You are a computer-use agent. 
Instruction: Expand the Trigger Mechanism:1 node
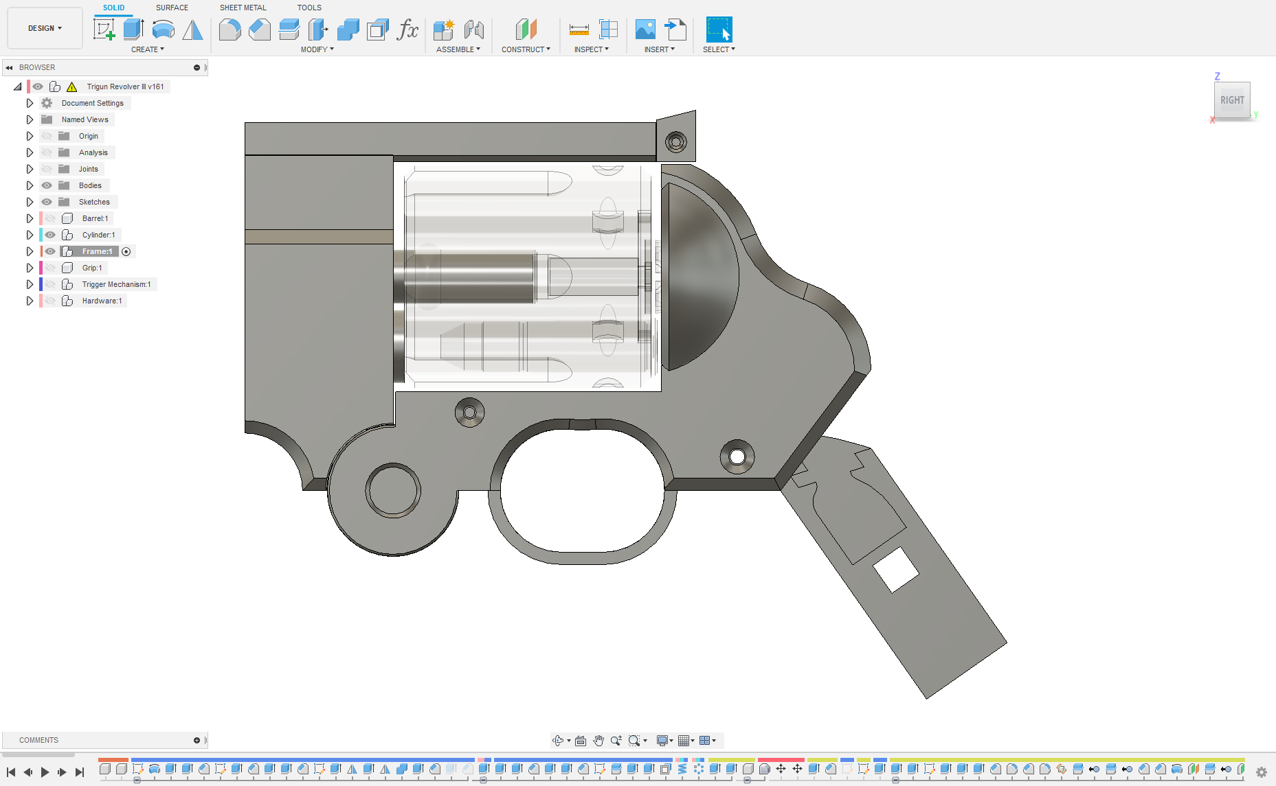(x=30, y=284)
